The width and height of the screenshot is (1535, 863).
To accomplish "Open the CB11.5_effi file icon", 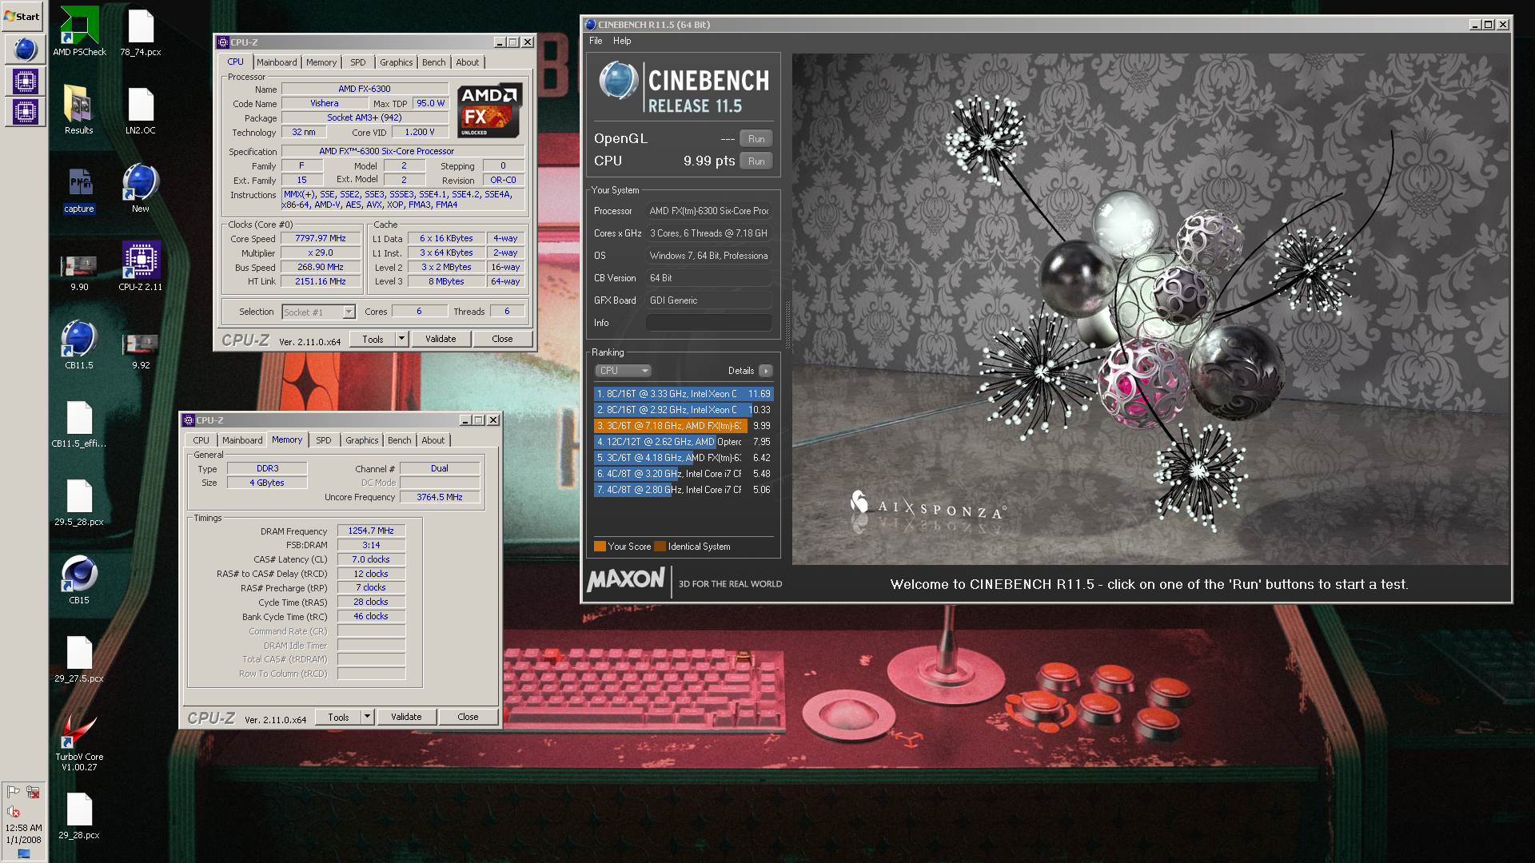I will point(79,424).
